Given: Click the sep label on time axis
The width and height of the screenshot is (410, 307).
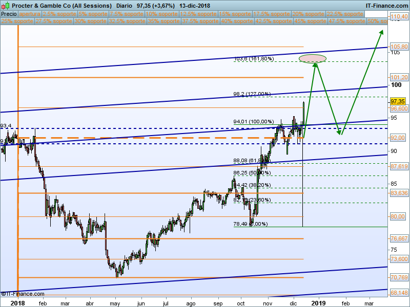Looking at the screenshot, I should point(218,303).
